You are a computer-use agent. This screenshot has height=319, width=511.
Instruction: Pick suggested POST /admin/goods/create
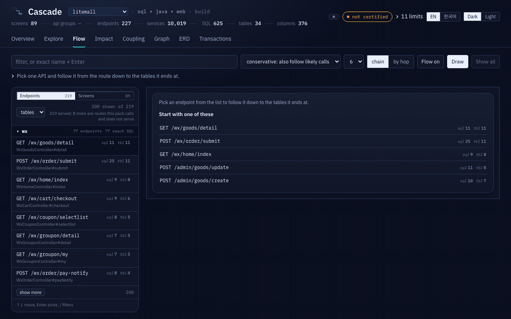coord(322,181)
